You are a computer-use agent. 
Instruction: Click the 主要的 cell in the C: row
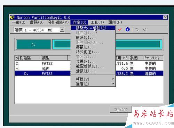point(150,64)
